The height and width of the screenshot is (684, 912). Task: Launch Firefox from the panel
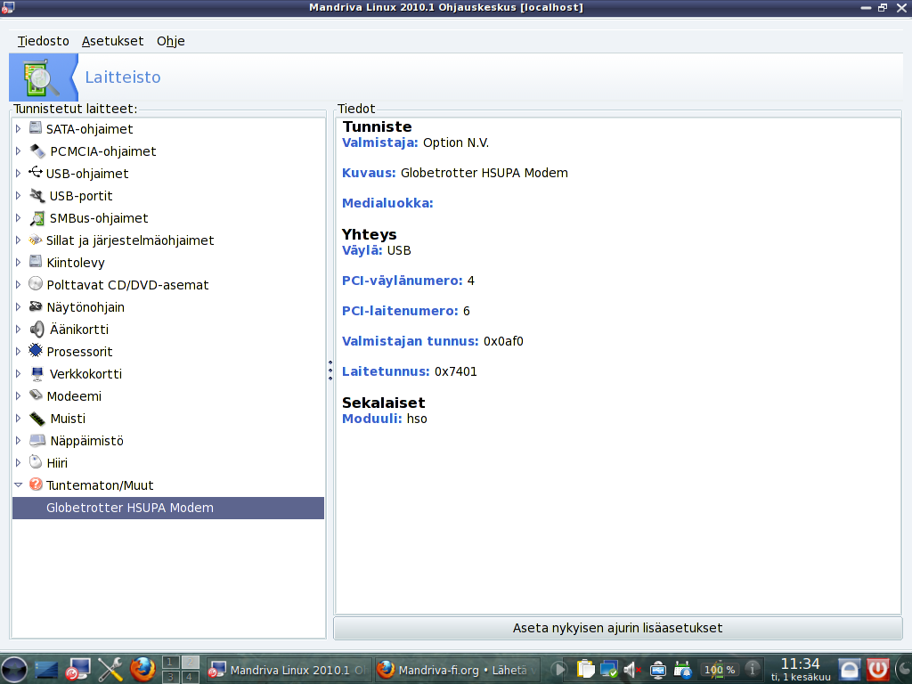(142, 670)
